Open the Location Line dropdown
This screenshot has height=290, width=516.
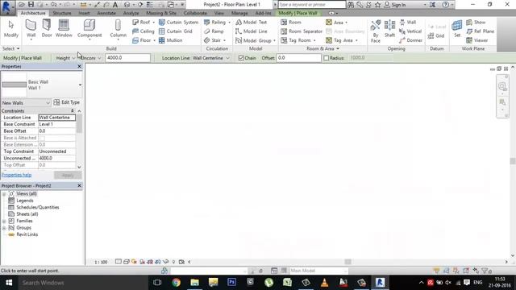210,58
